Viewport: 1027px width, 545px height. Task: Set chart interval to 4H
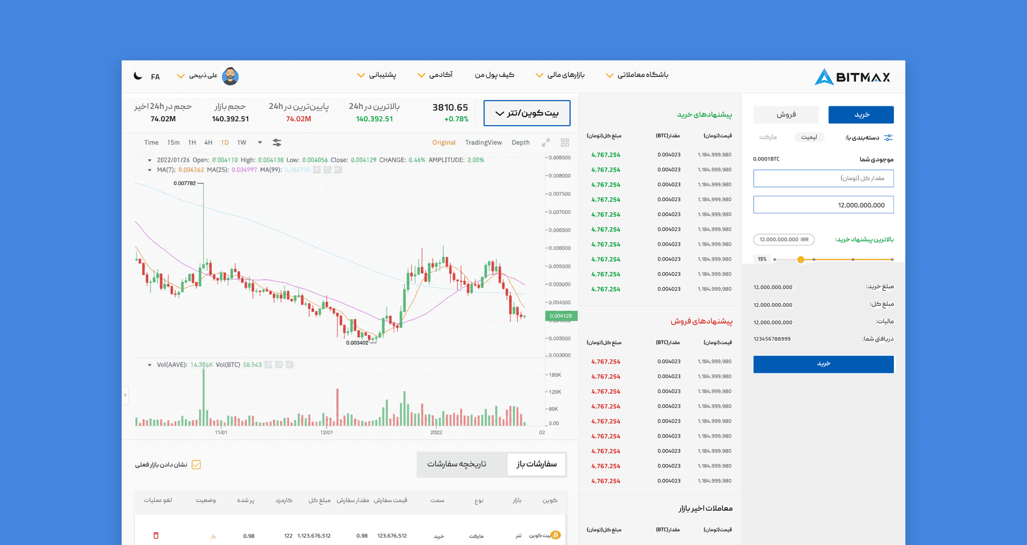click(x=209, y=142)
